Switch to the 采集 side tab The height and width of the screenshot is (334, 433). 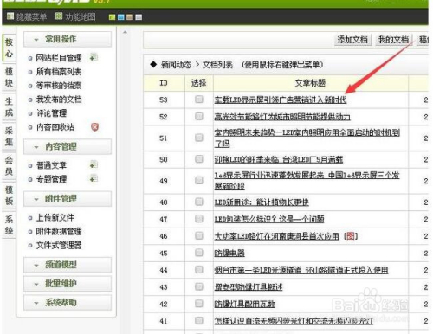pos(9,137)
